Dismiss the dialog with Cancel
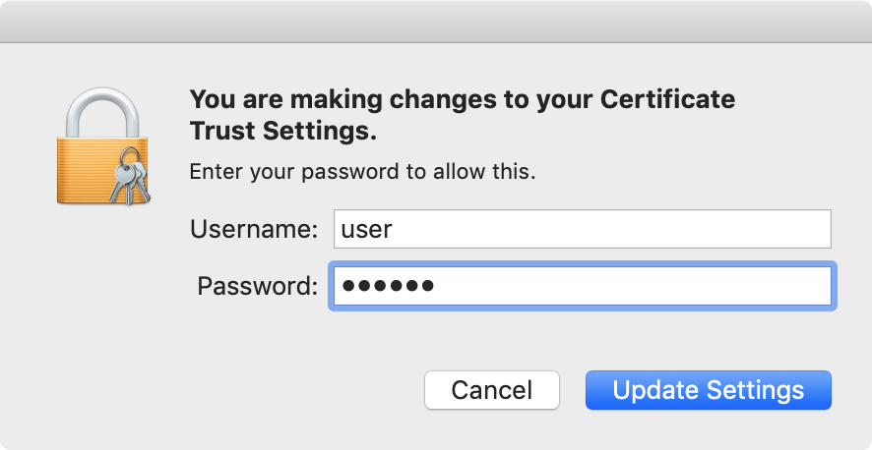 tap(491, 390)
